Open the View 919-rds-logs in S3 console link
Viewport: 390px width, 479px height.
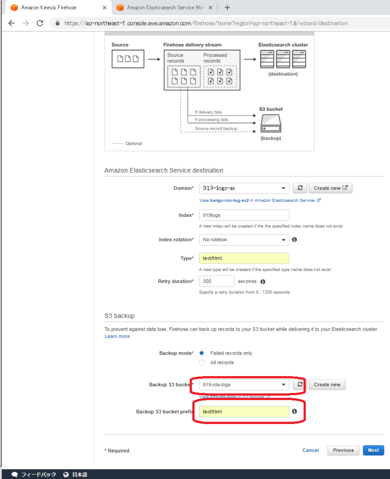coord(235,397)
